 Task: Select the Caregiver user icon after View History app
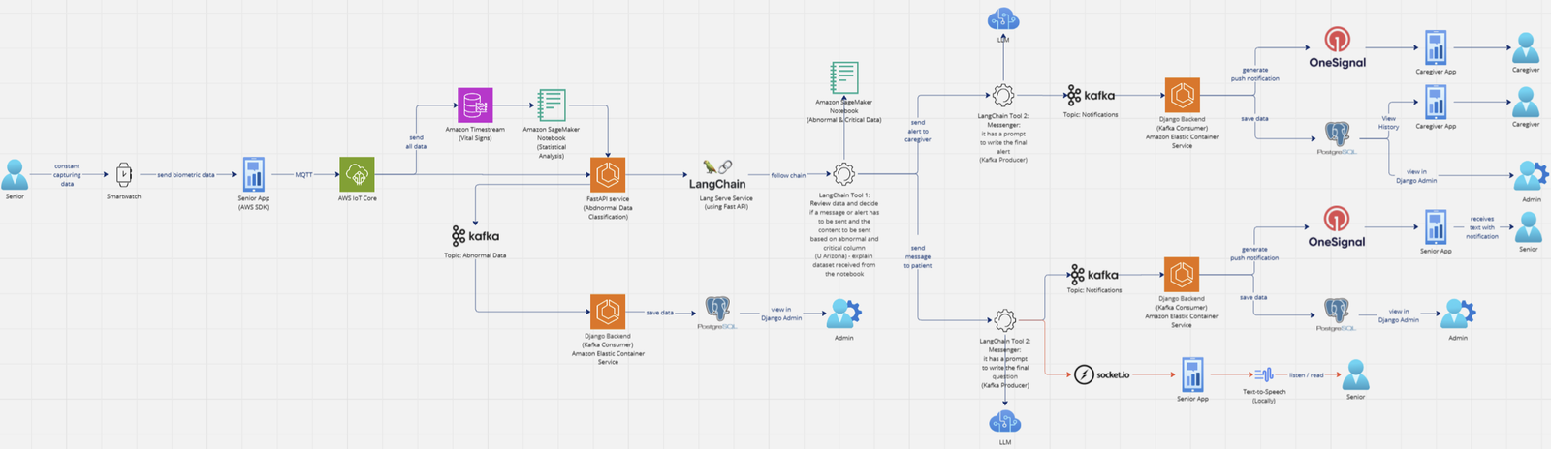(1526, 103)
